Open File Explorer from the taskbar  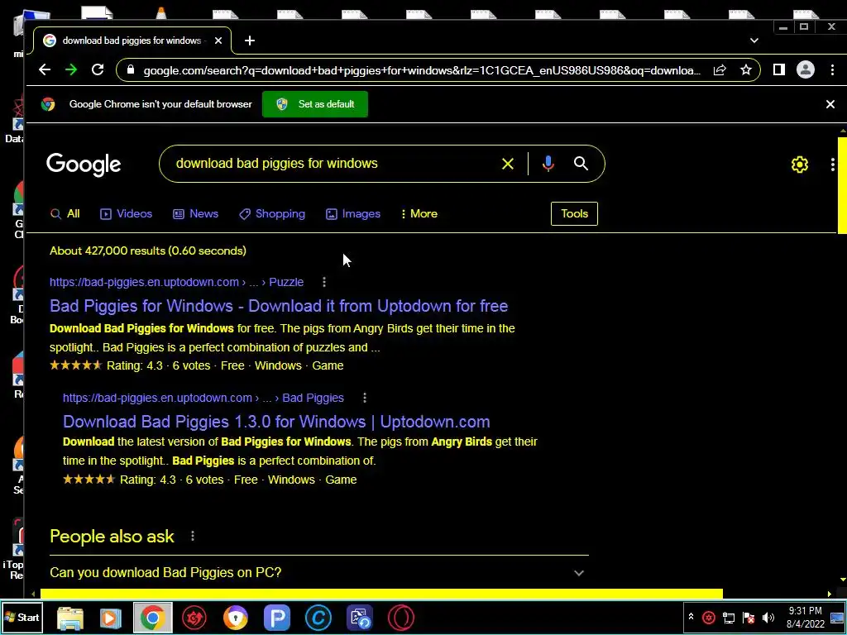[70, 618]
